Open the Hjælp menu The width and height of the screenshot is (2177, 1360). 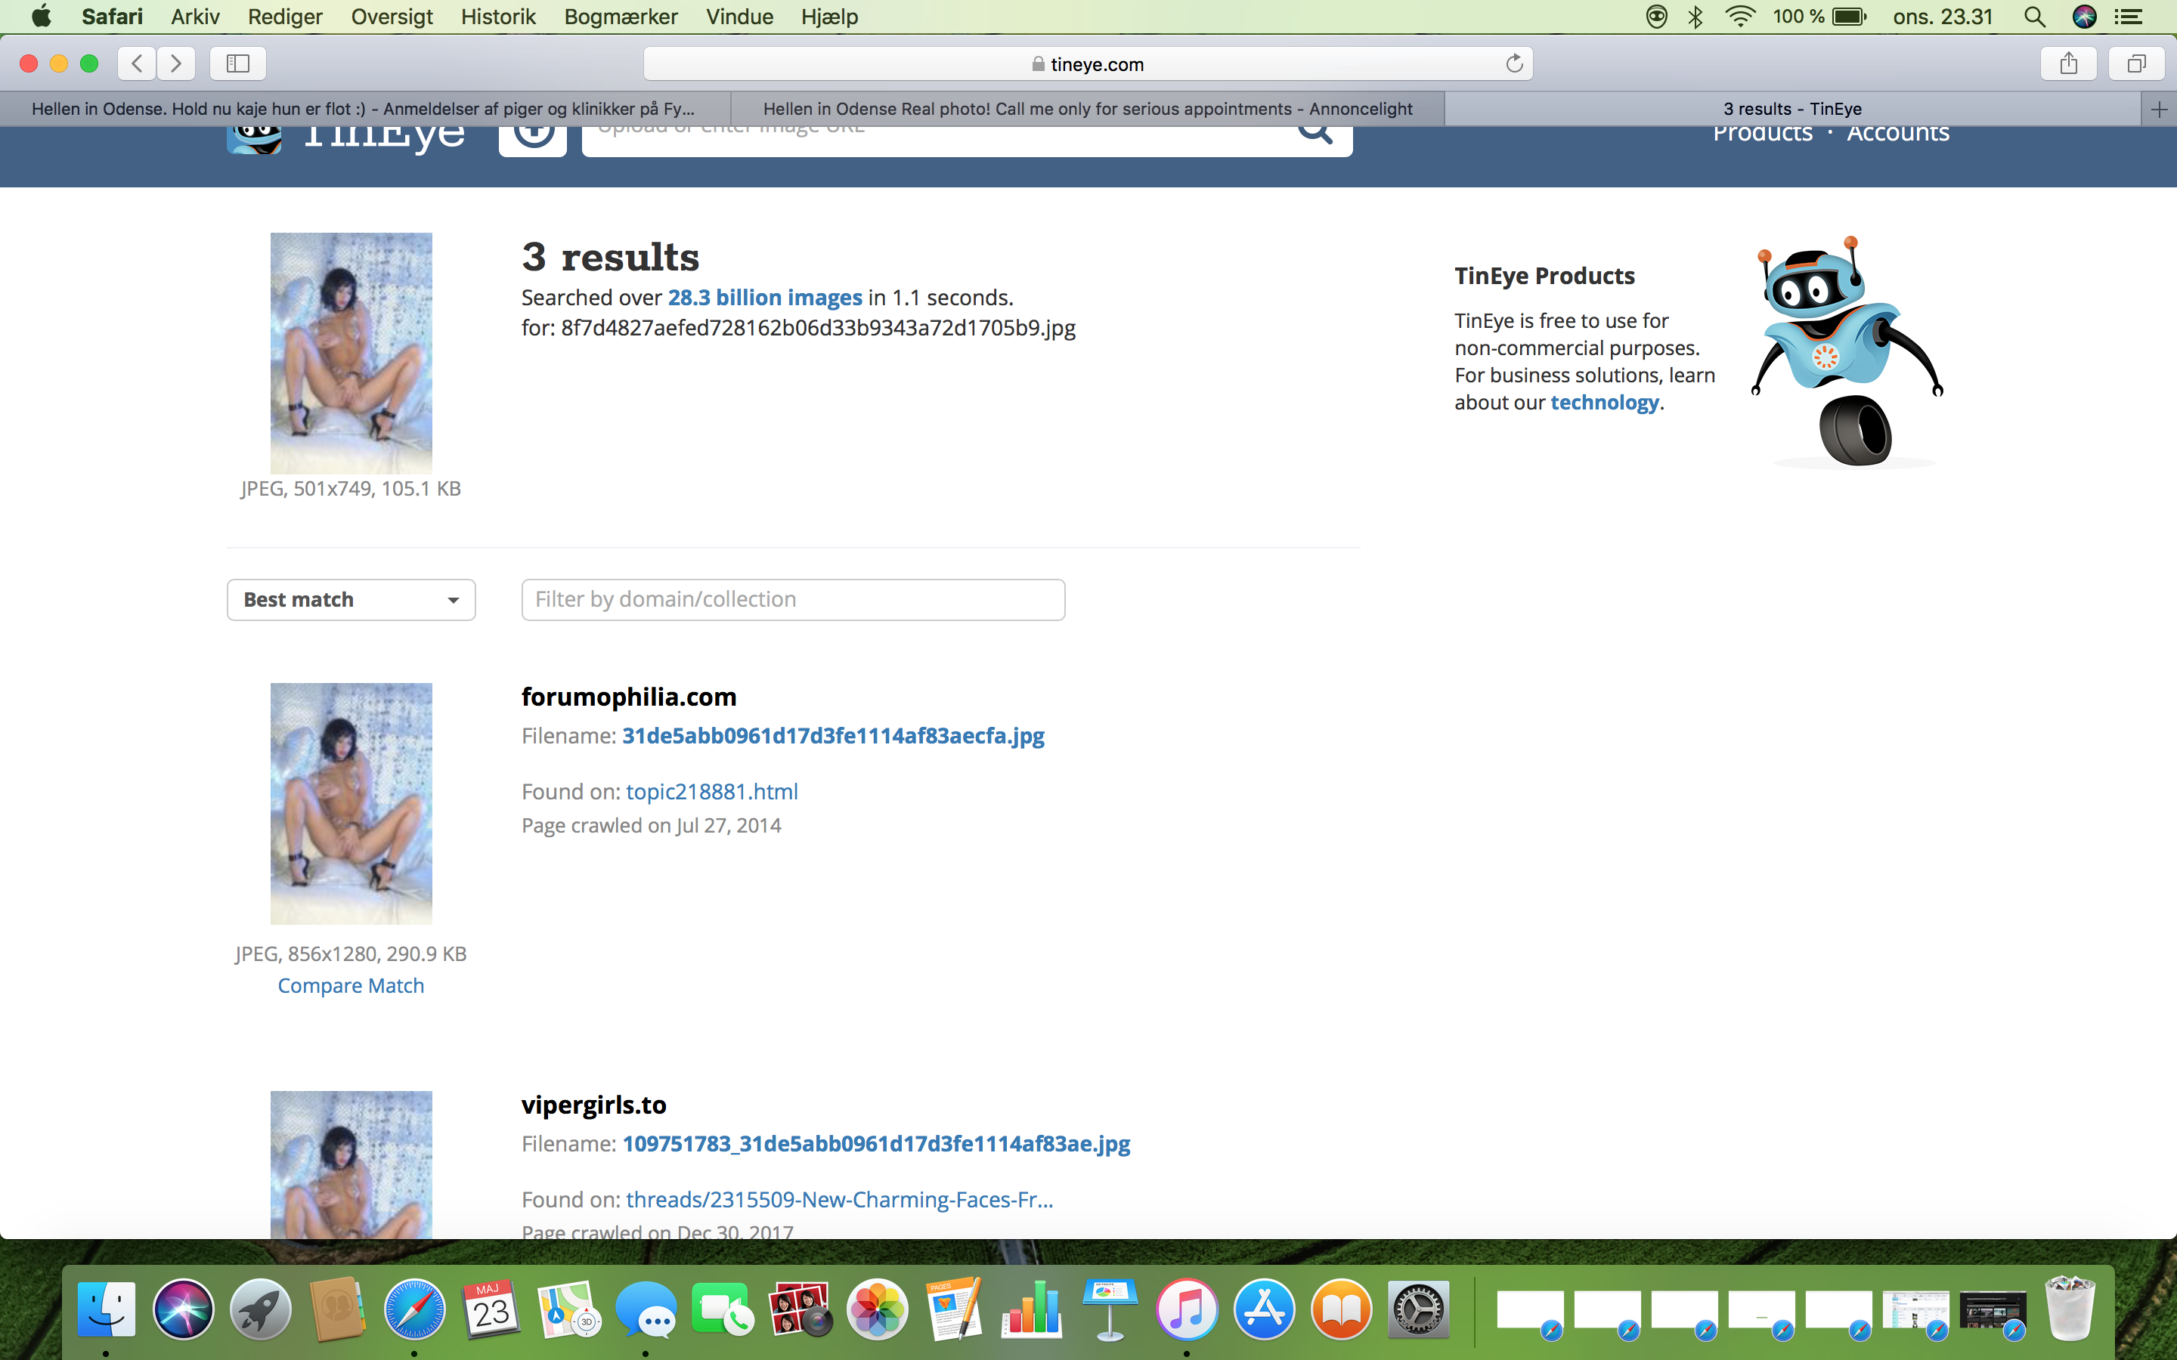[x=829, y=16]
